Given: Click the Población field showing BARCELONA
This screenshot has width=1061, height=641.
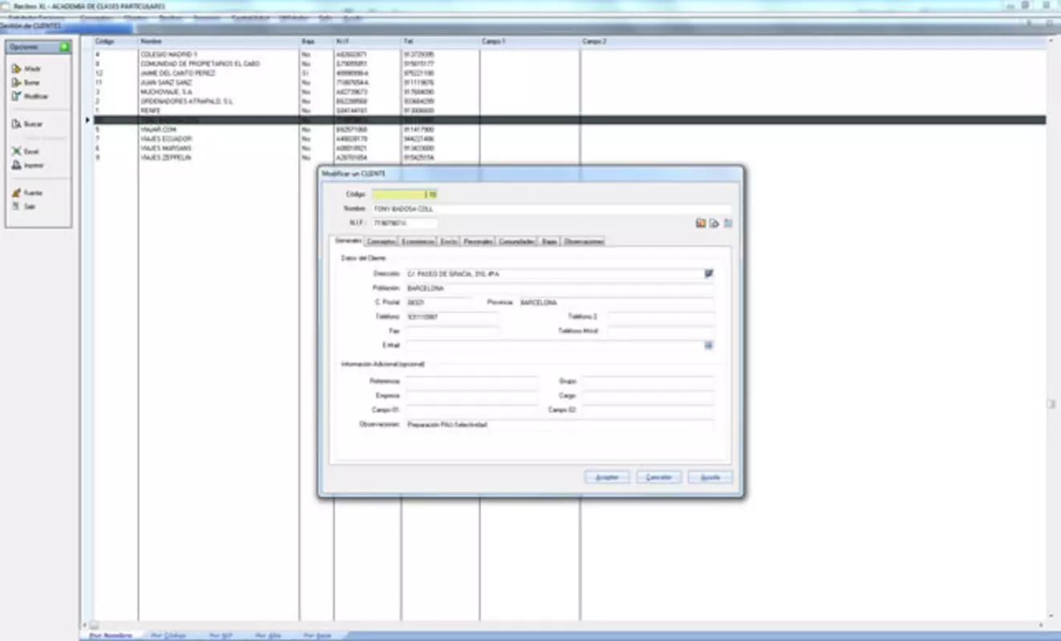Looking at the screenshot, I should 559,288.
